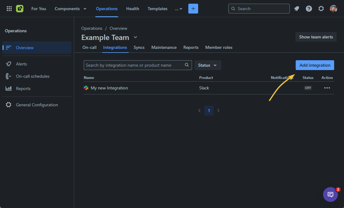Click the General Configuration gear icon
Screen dimensions: 344x208
click(x=9, y=105)
